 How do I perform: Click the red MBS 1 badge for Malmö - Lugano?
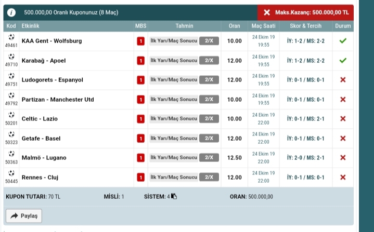pos(141,158)
